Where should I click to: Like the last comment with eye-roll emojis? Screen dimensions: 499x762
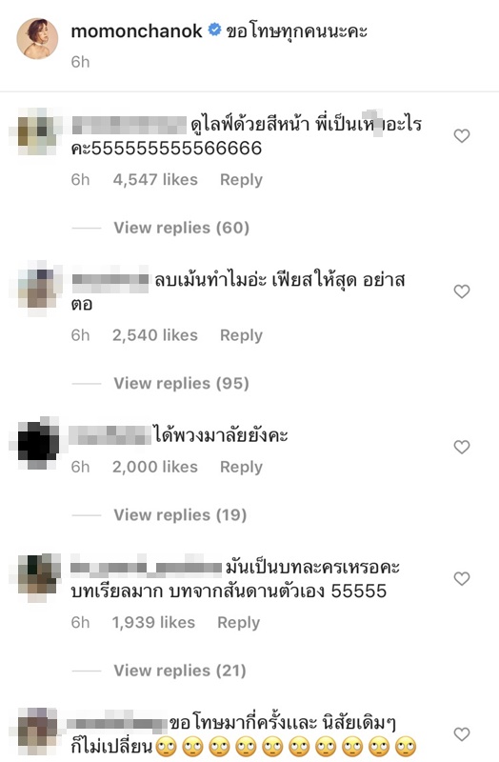tap(462, 733)
